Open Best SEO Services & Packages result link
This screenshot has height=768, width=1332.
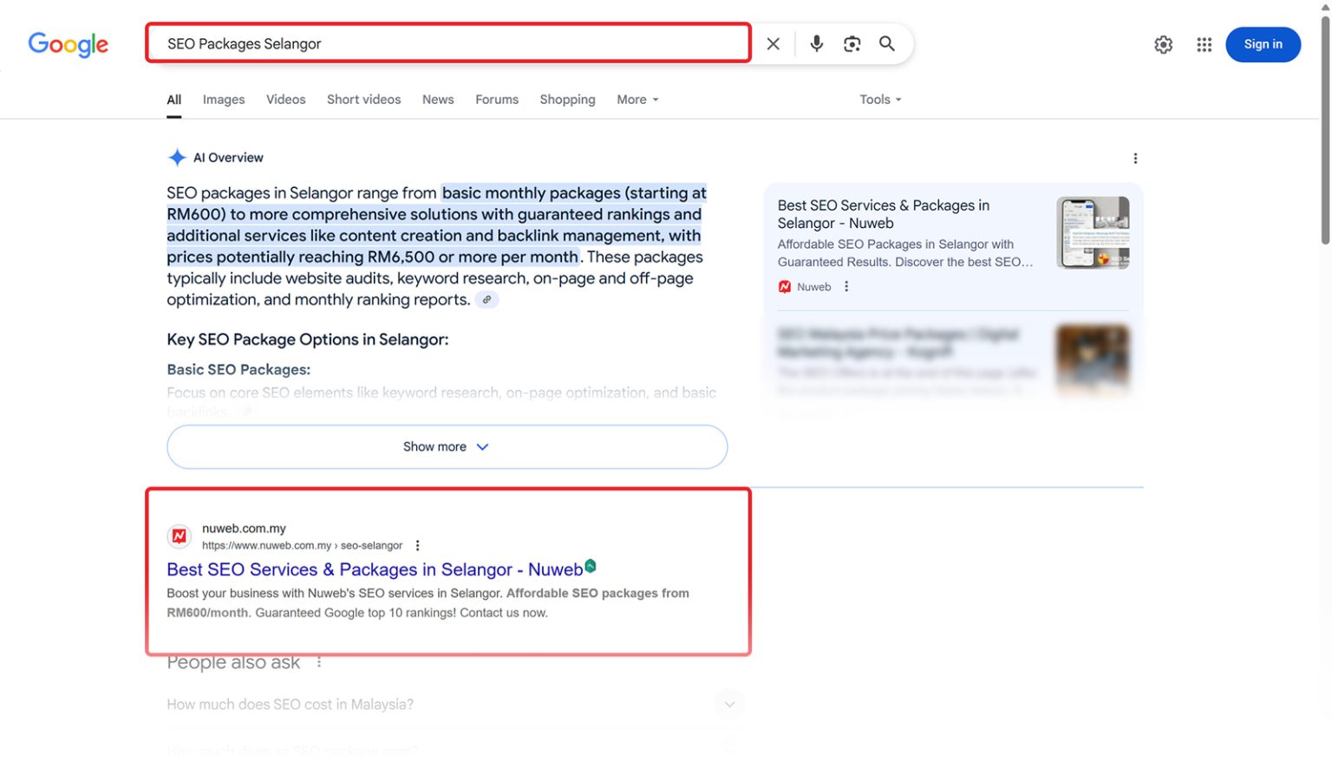click(x=375, y=570)
